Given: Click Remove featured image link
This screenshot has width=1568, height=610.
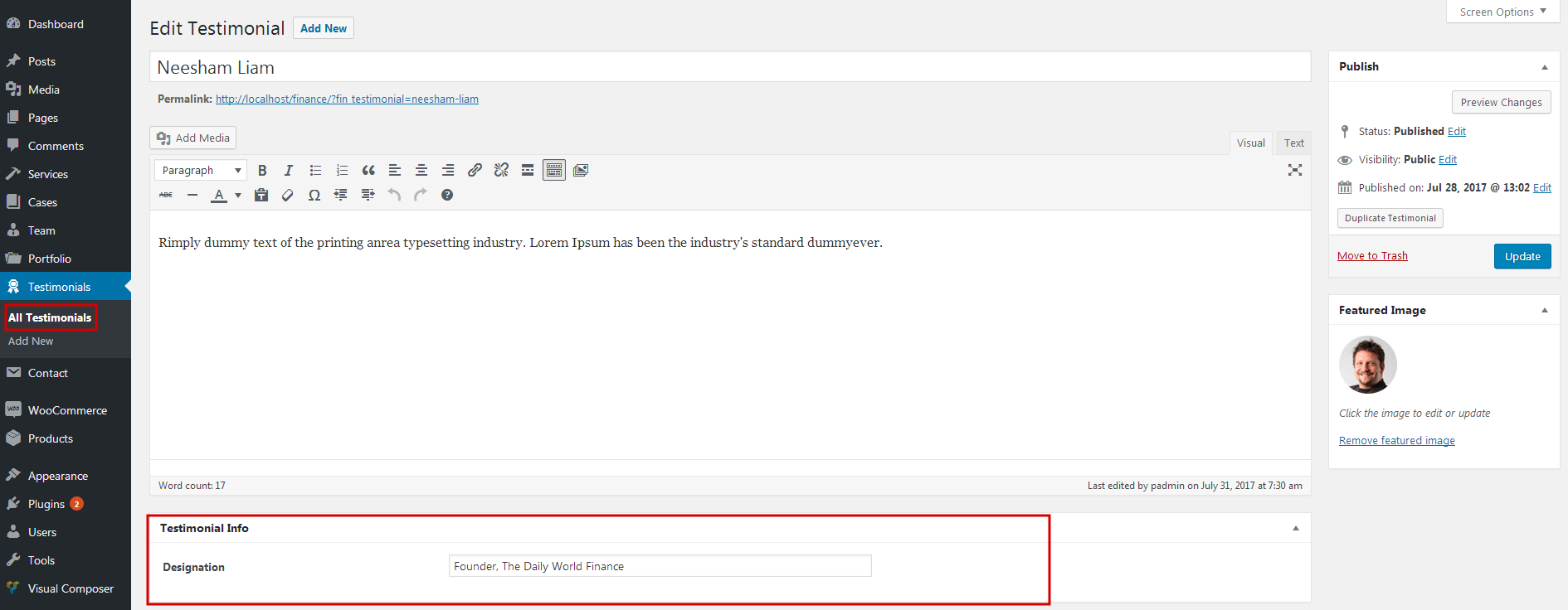Looking at the screenshot, I should pos(1397,440).
